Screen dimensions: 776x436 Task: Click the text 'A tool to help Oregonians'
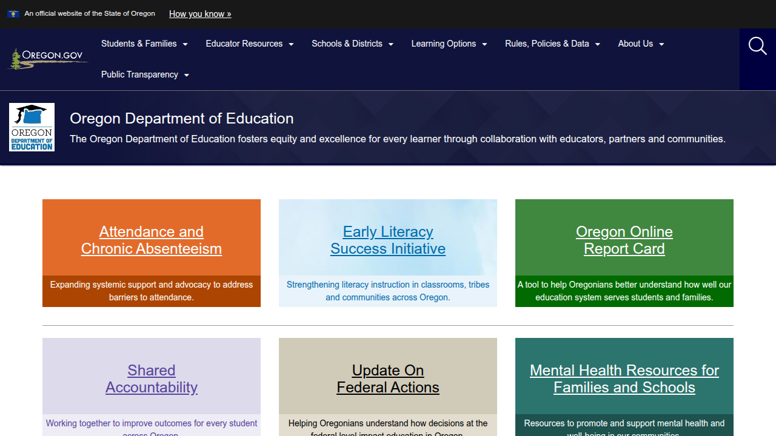567,285
